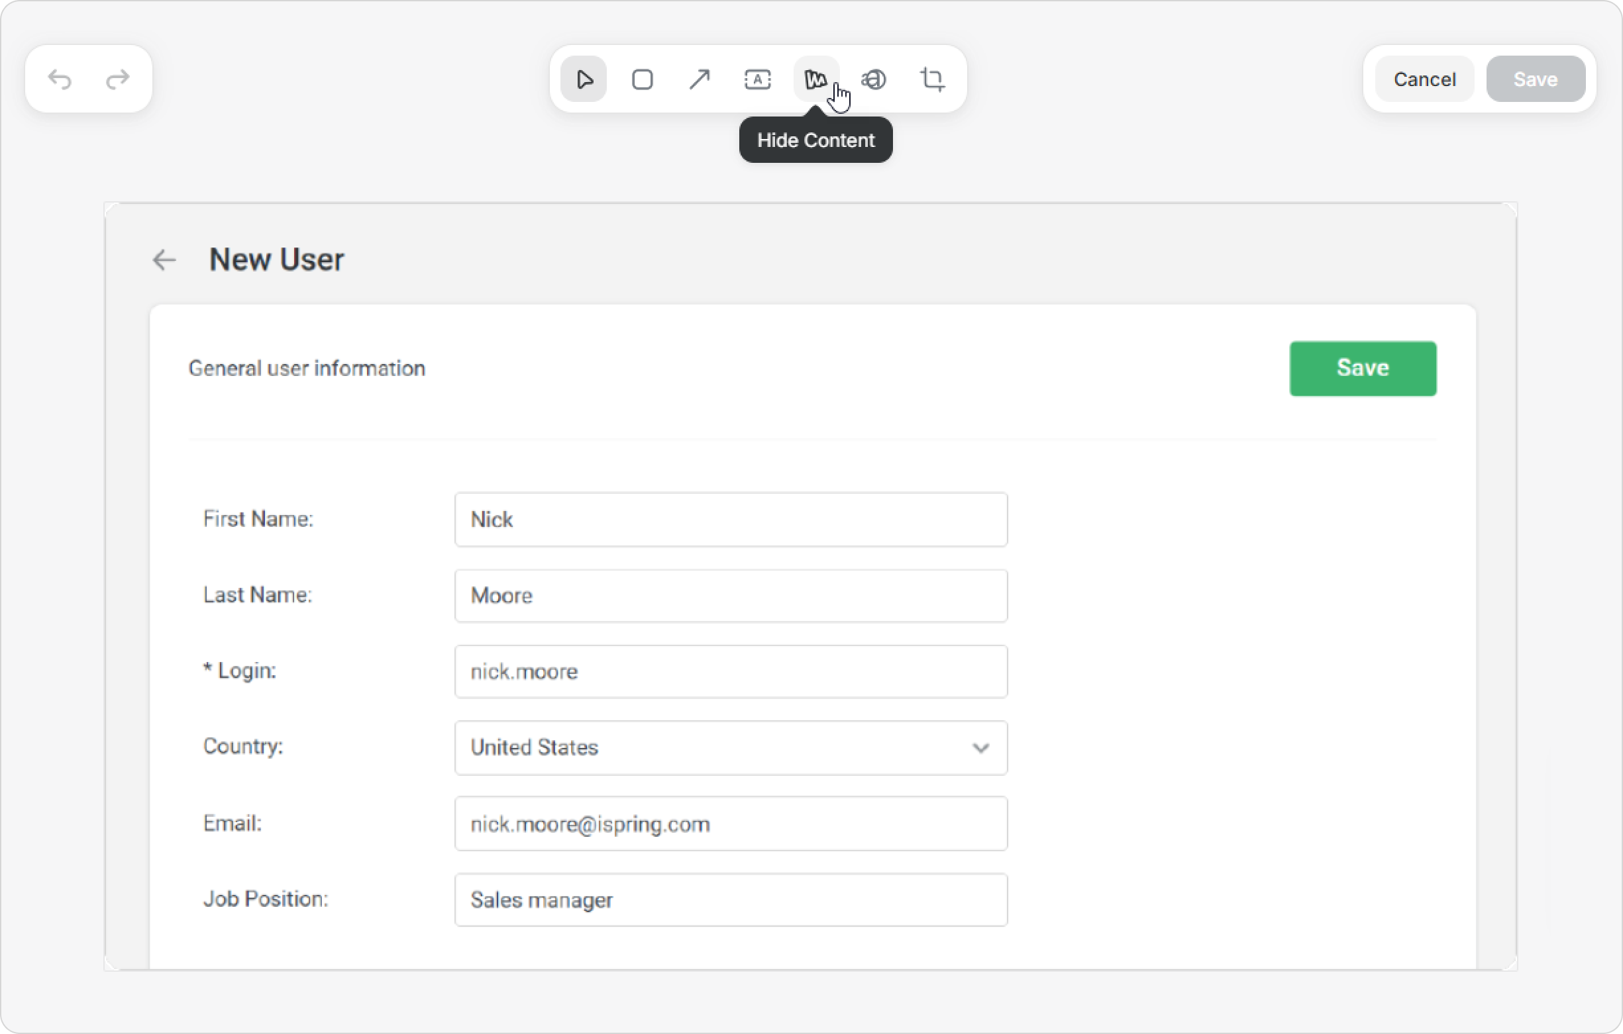The image size is (1623, 1034).
Task: Click the Country chevron arrow
Action: tap(980, 748)
